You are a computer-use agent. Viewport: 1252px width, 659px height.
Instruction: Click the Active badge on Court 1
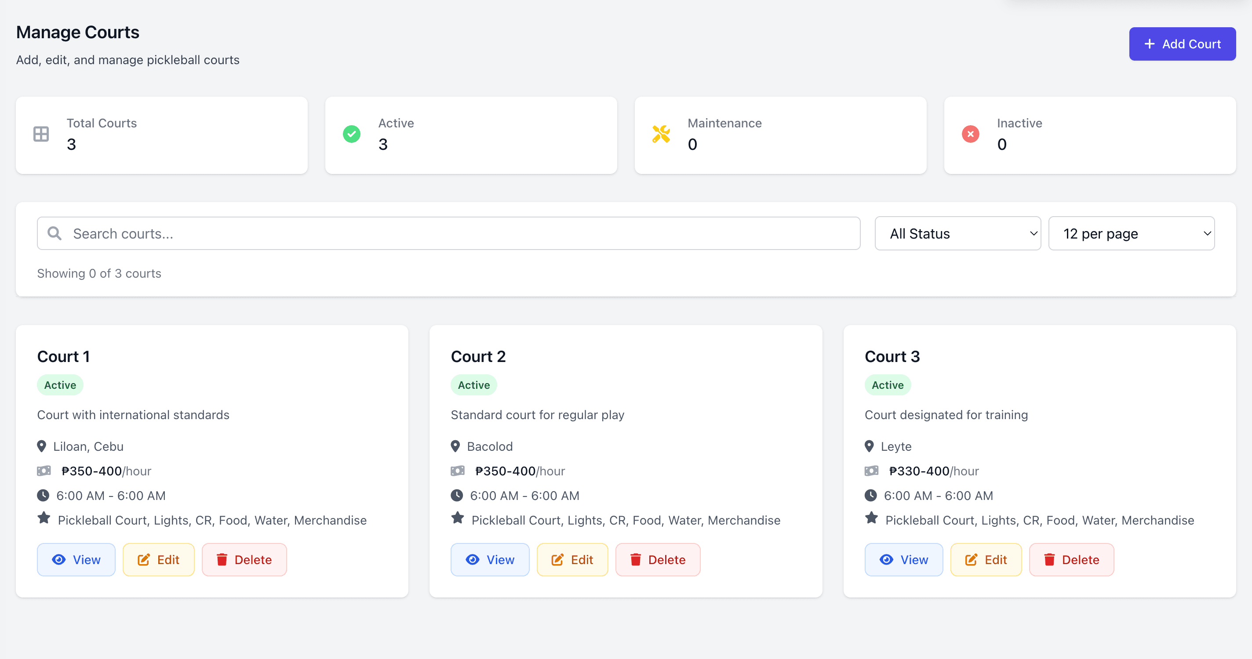(x=60, y=384)
